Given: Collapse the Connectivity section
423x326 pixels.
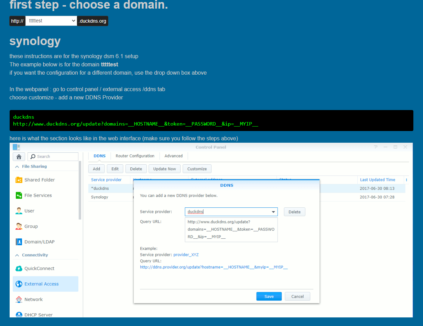Looking at the screenshot, I should (x=17, y=255).
